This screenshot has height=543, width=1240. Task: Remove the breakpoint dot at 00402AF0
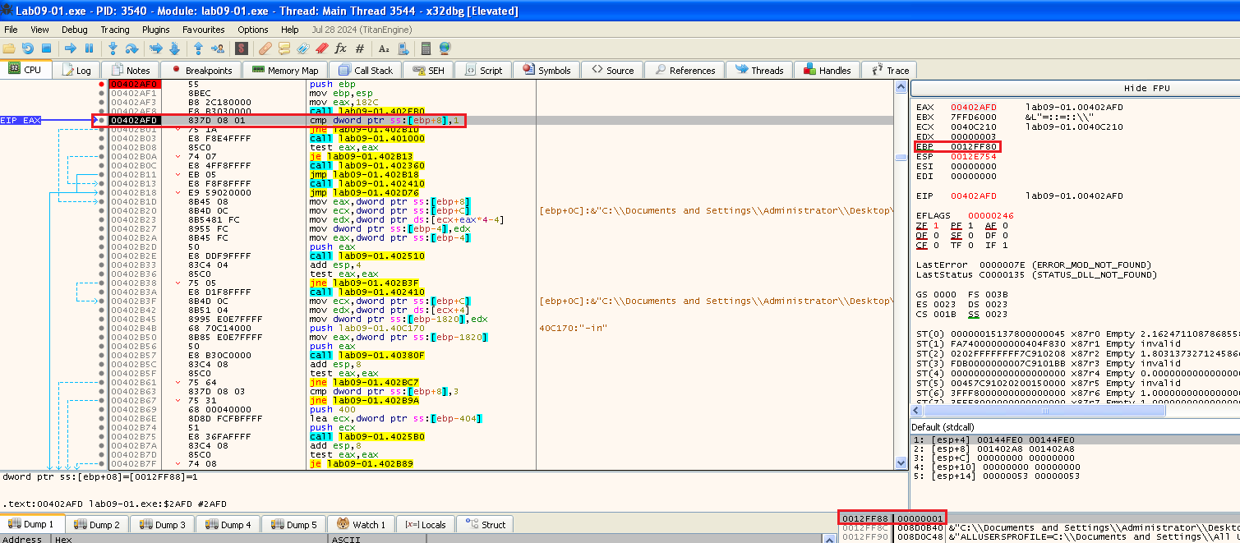101,85
